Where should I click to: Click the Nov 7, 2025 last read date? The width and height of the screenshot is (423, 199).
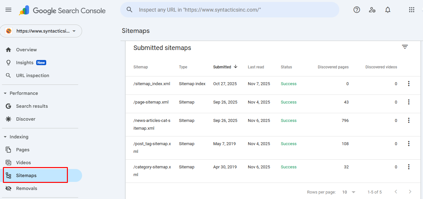[x=259, y=84]
